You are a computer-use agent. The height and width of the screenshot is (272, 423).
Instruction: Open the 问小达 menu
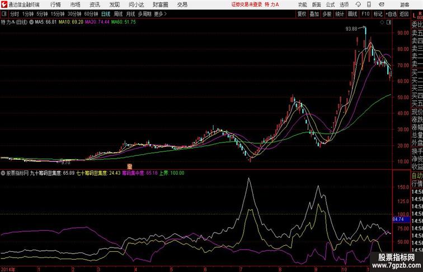pos(136,4)
